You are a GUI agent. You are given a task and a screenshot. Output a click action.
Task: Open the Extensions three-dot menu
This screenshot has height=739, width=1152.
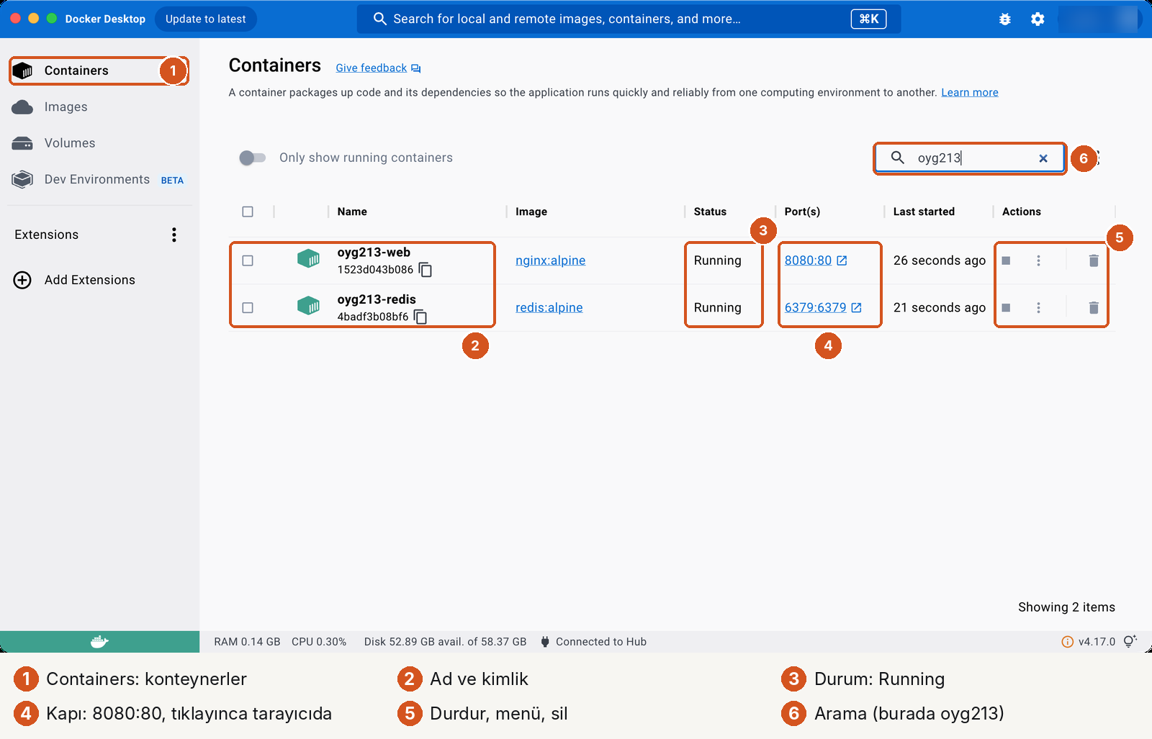click(x=174, y=235)
